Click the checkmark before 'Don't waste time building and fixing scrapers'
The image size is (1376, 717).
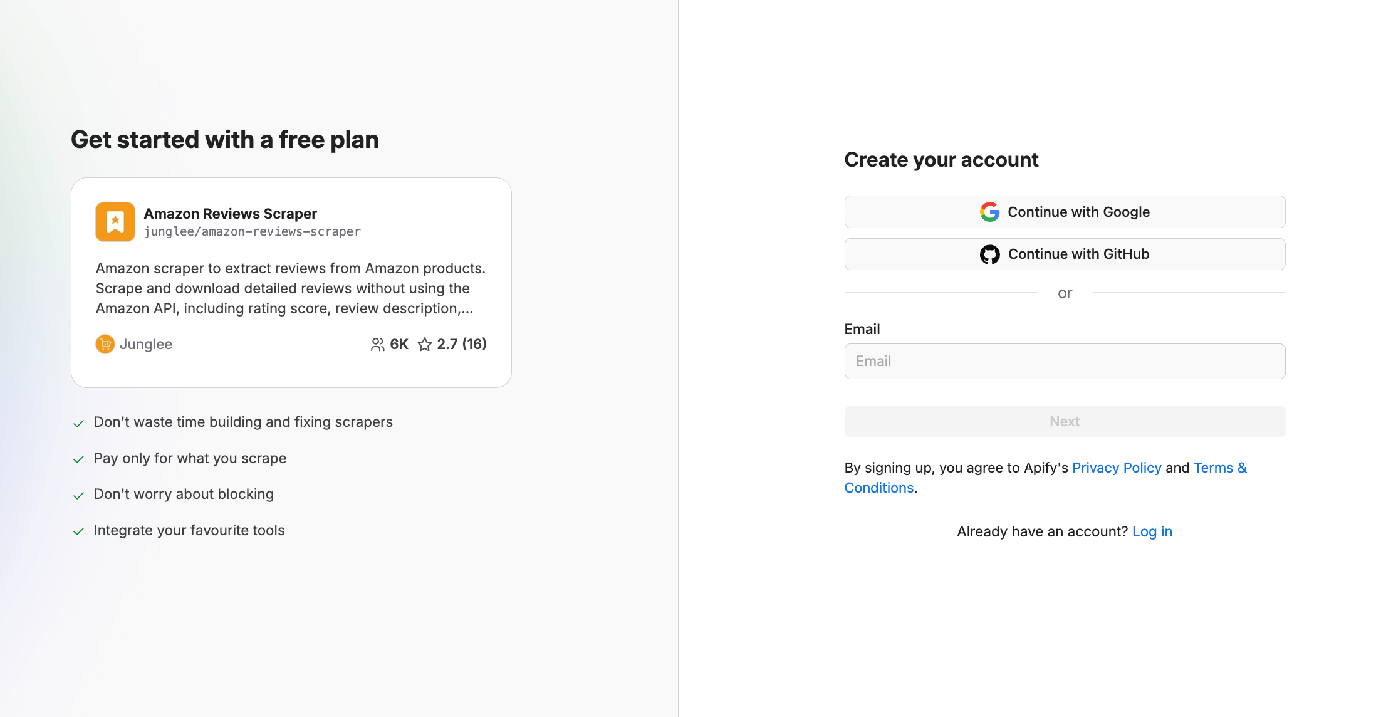79,423
